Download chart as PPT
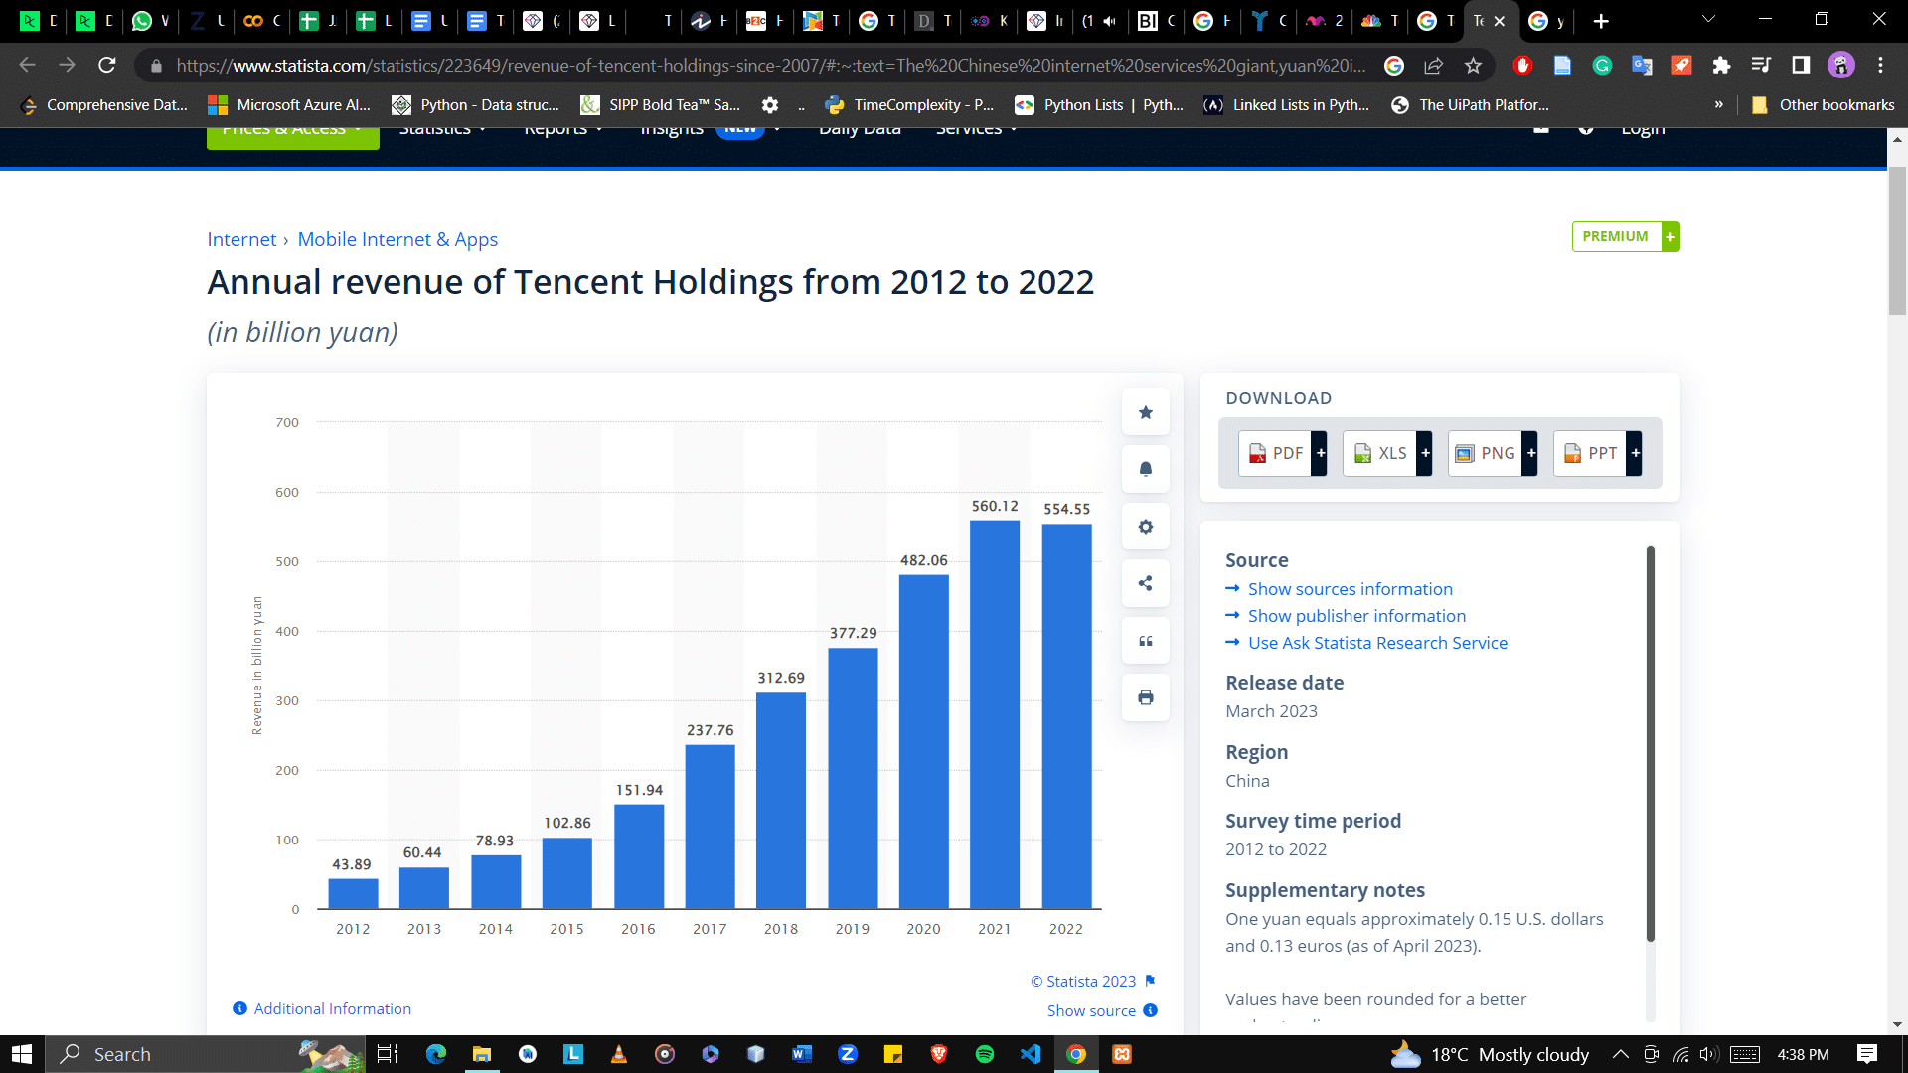1908x1073 pixels. (1598, 453)
